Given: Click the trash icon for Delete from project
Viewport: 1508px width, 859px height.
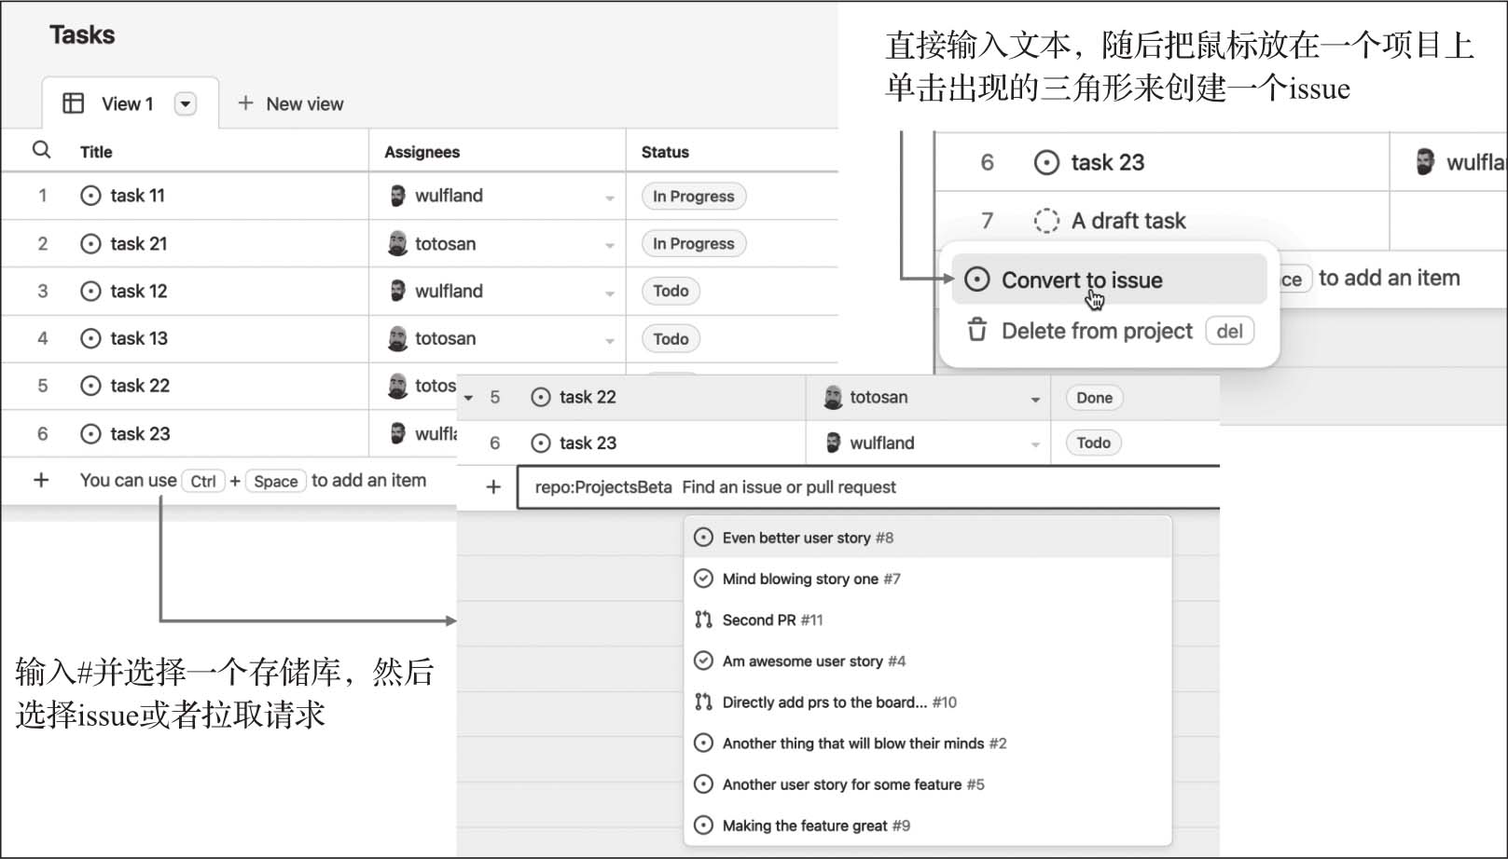Looking at the screenshot, I should pos(976,331).
